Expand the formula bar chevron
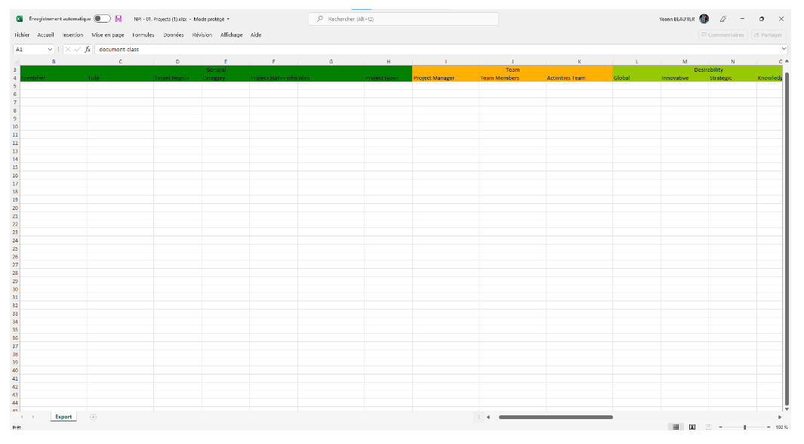This screenshot has height=444, width=804. [x=784, y=49]
